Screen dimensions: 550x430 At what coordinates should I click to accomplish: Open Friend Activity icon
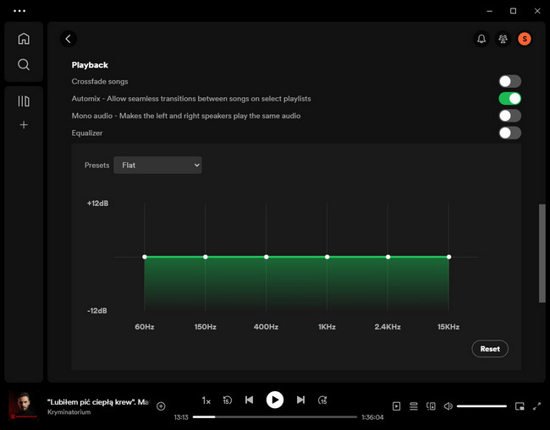[x=503, y=39]
